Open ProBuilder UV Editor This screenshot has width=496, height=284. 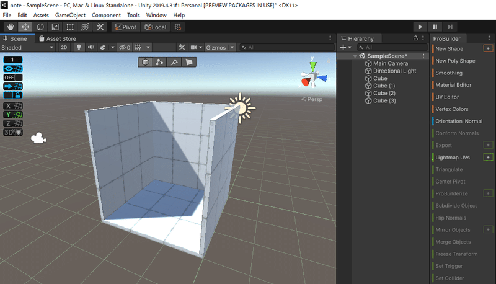coord(447,97)
